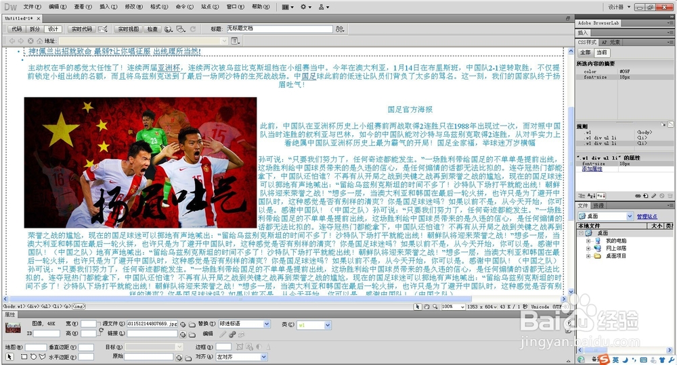Toggle the constrain width-height lock icon
This screenshot has height=365, width=677.
pyautogui.click(x=101, y=331)
